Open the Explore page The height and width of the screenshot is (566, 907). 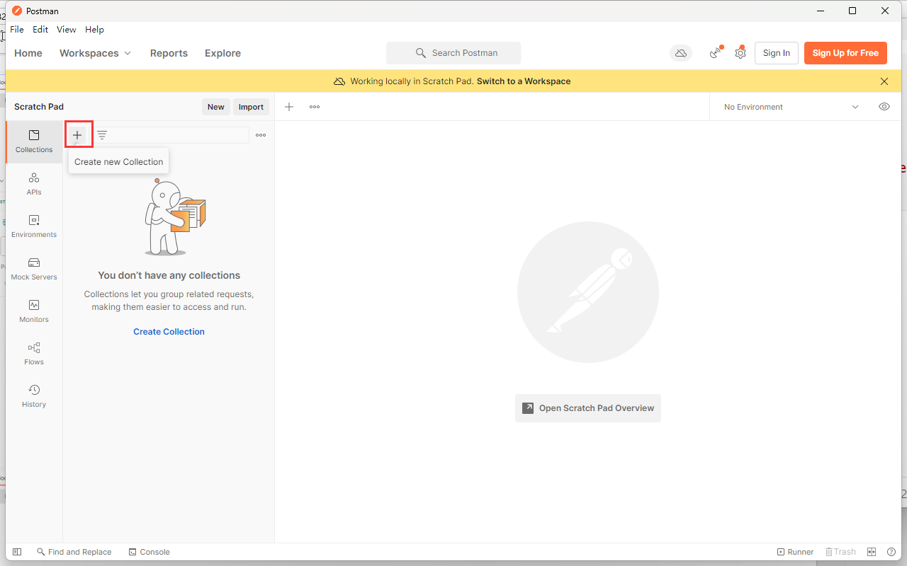click(x=222, y=53)
